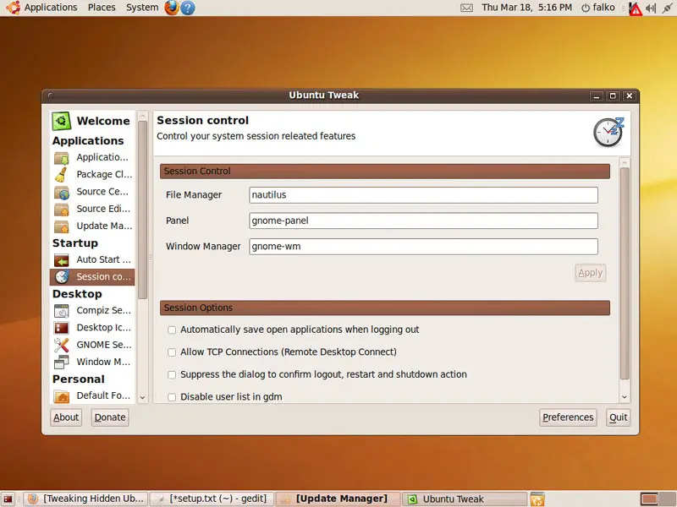Select the Auto Start sidebar entry
This screenshot has height=507, width=677.
[92, 260]
